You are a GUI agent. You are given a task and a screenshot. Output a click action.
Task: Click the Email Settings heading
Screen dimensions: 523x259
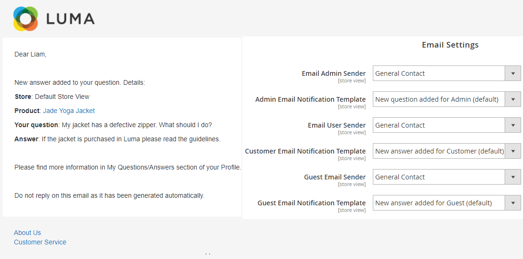[x=451, y=45]
